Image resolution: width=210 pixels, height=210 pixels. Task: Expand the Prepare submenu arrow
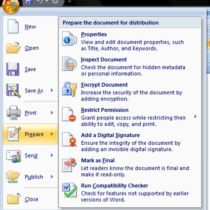(x=52, y=134)
